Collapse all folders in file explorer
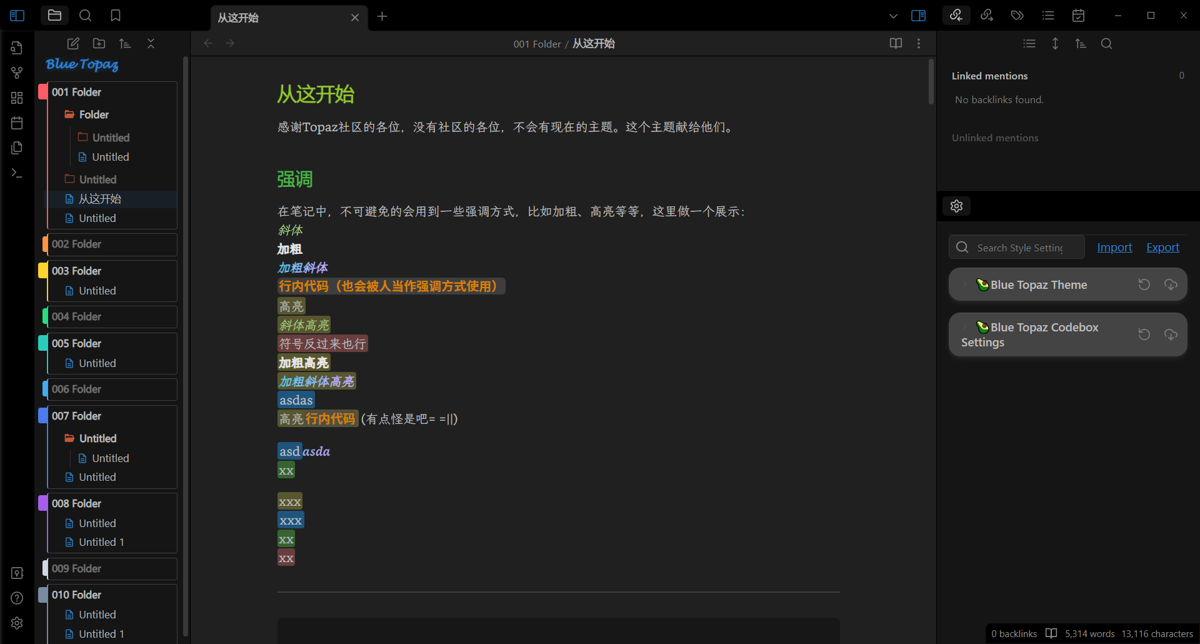This screenshot has height=644, width=1200. (151, 43)
